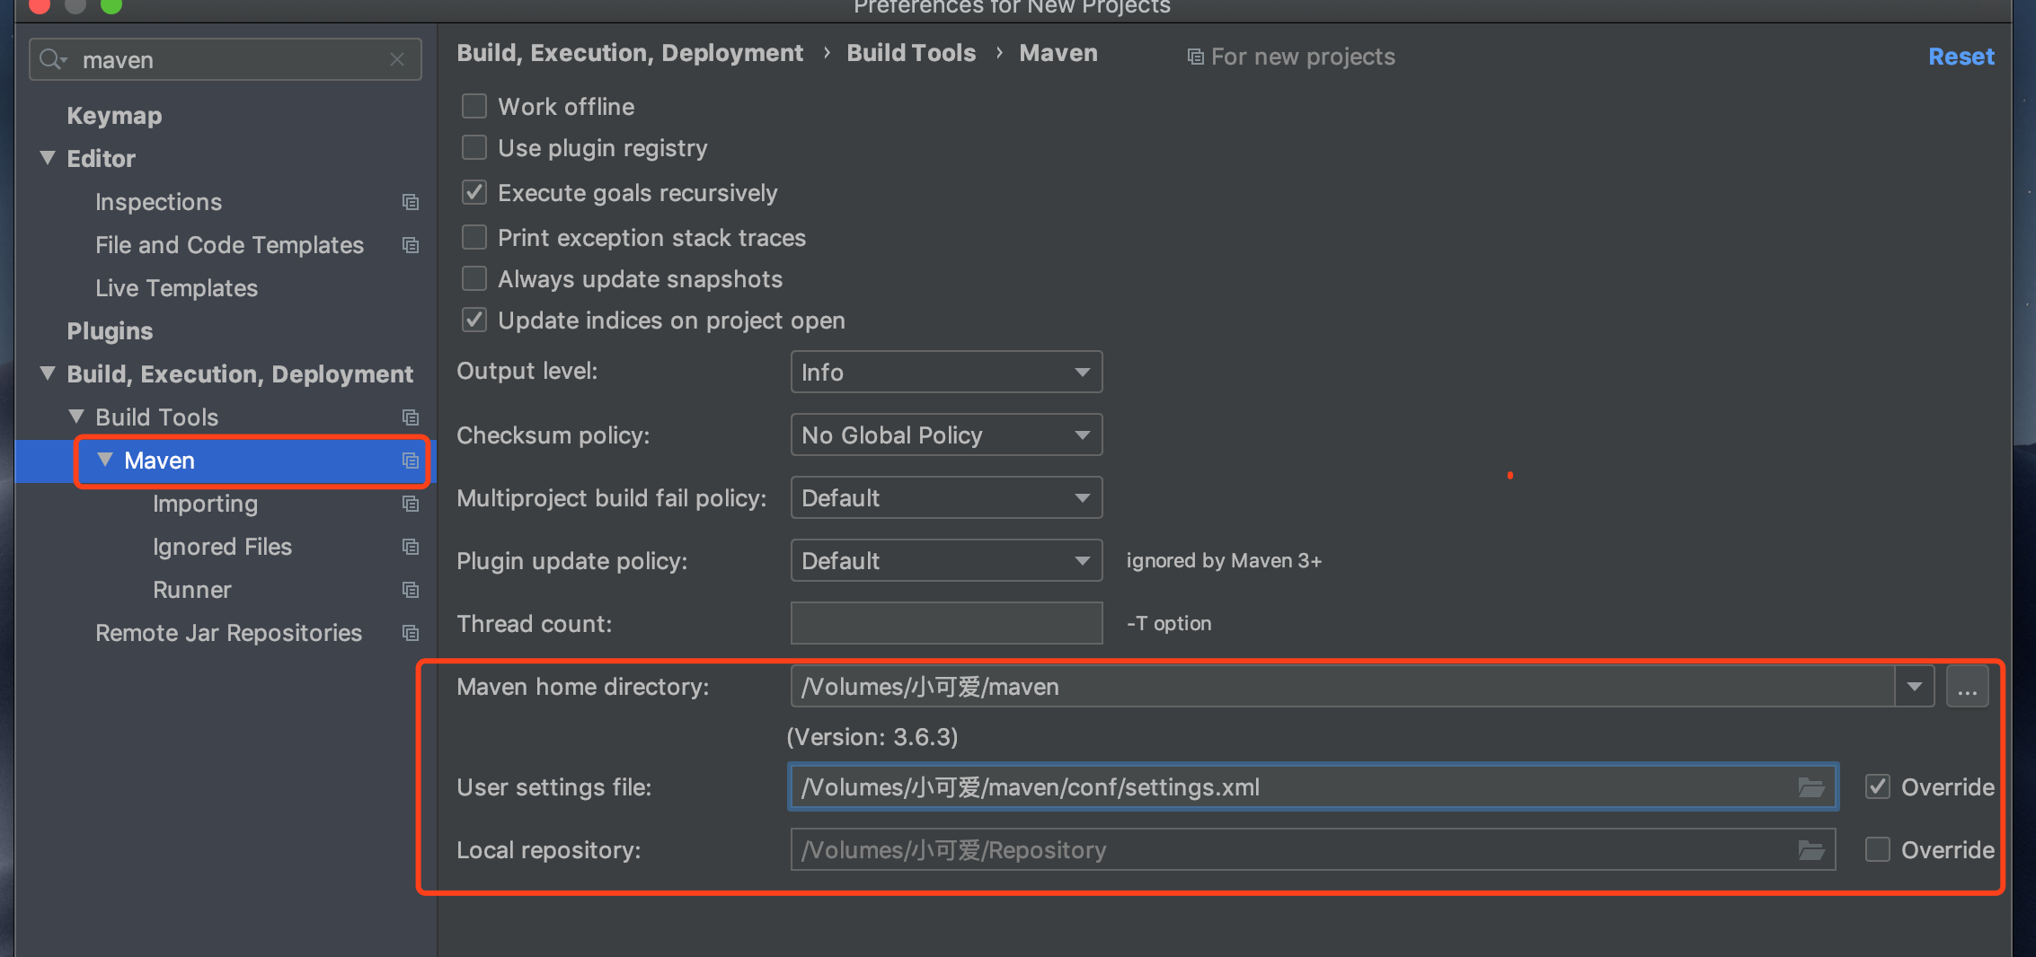The width and height of the screenshot is (2036, 957).
Task: Uncheck Execute goals recursively
Action: (474, 192)
